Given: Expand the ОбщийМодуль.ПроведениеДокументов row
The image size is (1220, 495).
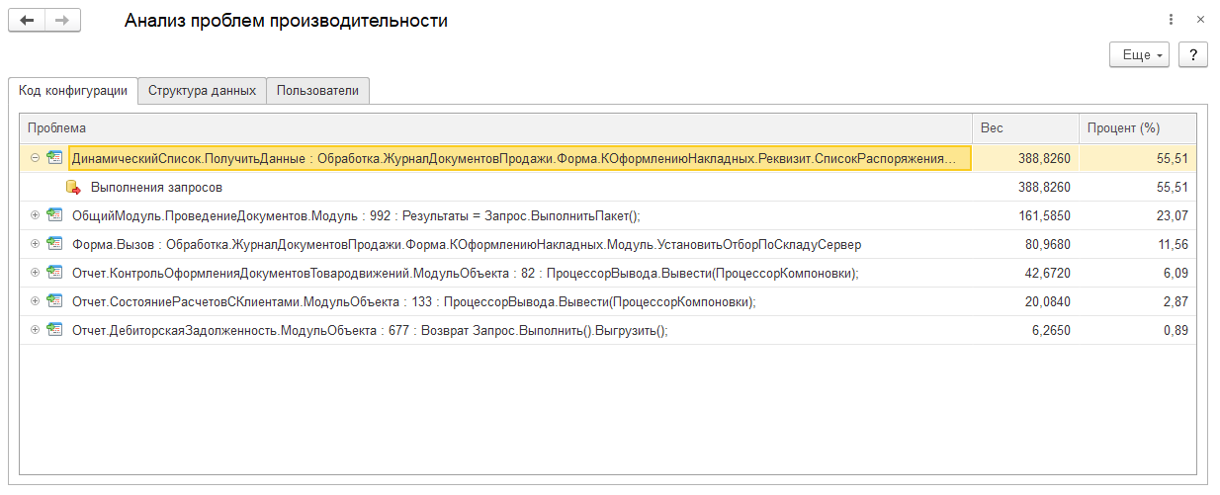Looking at the screenshot, I should 35,215.
